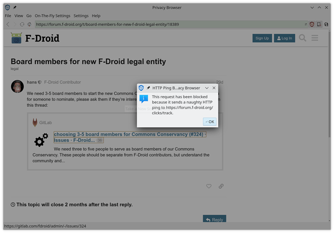The image size is (334, 233).
Task: Toggle DOM storage icon at toolbar end
Action: pyautogui.click(x=326, y=24)
